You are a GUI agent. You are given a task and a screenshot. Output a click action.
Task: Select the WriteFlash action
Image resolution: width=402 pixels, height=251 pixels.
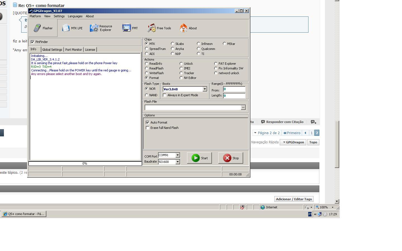point(147,73)
